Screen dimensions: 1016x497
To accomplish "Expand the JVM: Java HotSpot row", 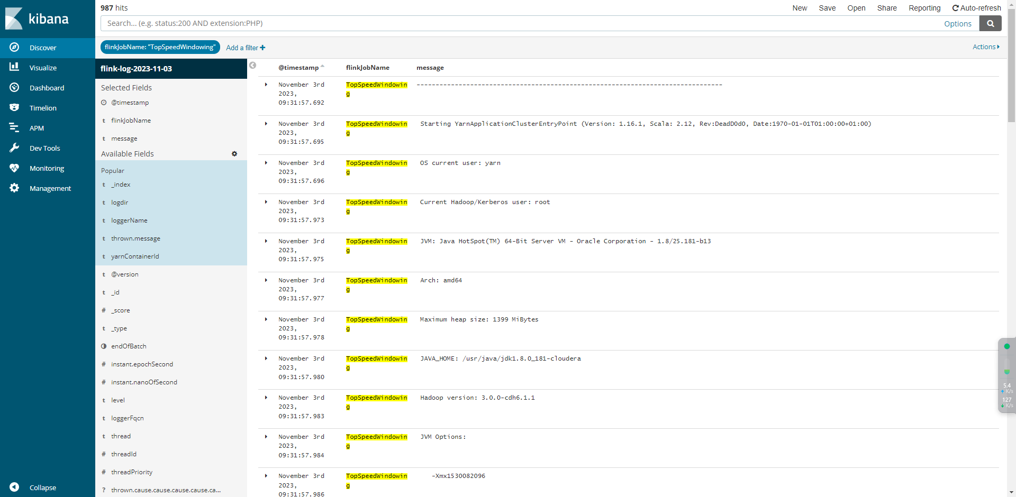I will pyautogui.click(x=266, y=241).
